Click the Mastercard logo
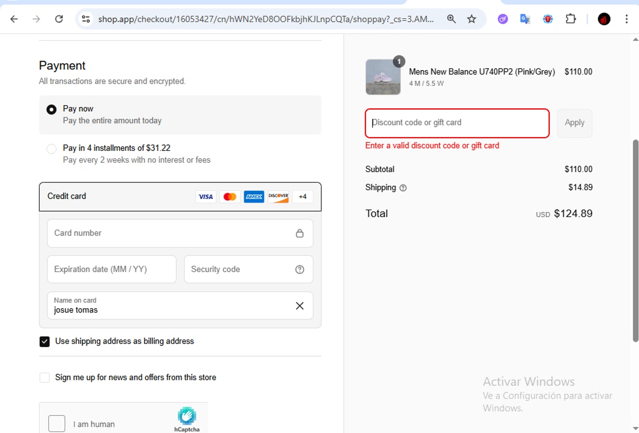Viewport: 639px width, 433px height. [x=230, y=197]
